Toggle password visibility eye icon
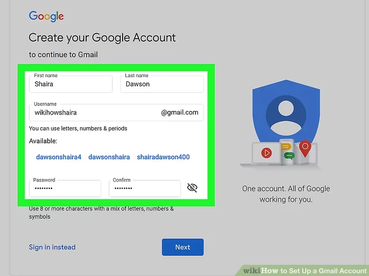Image resolution: width=369 pixels, height=276 pixels. tap(192, 188)
